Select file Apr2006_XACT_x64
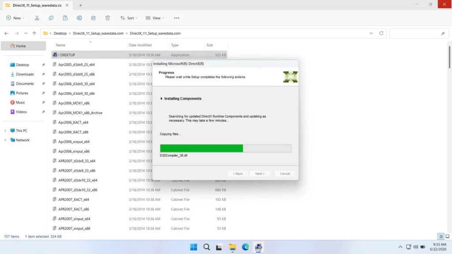 tap(73, 123)
